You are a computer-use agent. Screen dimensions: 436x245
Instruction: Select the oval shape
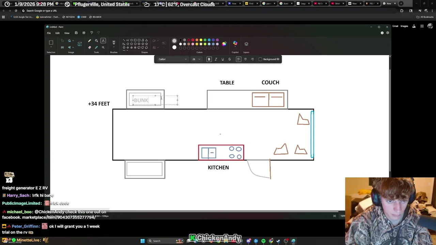click(x=131, y=40)
